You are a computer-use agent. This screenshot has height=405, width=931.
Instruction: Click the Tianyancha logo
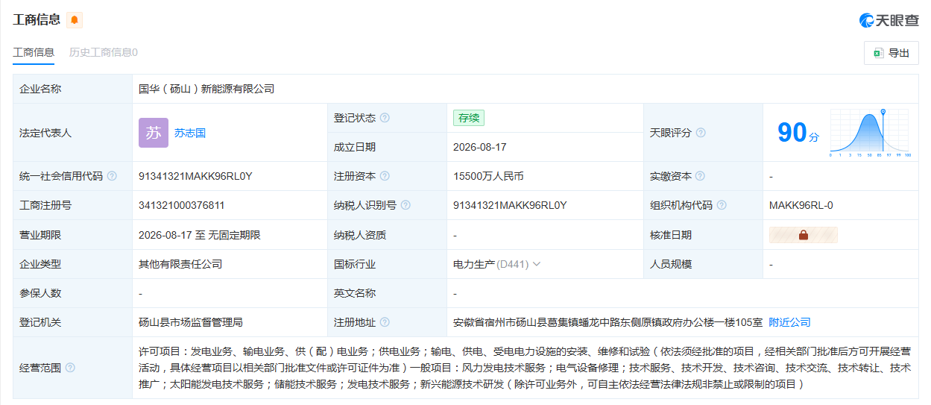(889, 20)
